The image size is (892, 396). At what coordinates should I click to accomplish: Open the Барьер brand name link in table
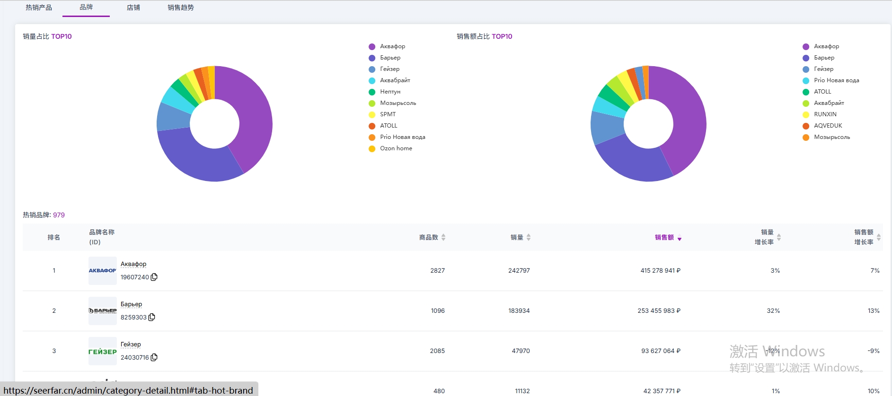tap(131, 304)
